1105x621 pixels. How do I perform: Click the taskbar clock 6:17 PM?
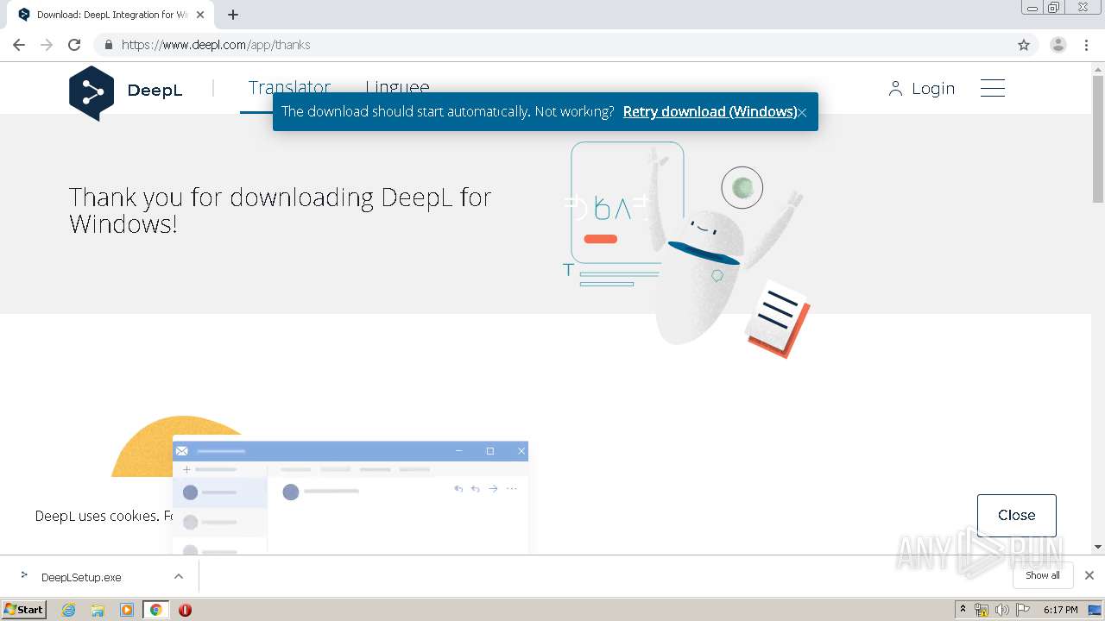click(1060, 610)
